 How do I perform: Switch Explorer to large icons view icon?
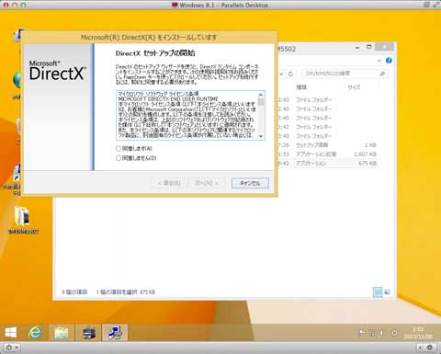pyautogui.click(x=387, y=292)
